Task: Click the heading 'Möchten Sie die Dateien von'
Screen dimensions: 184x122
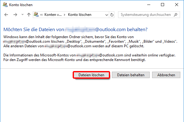Action: [x=34, y=30]
